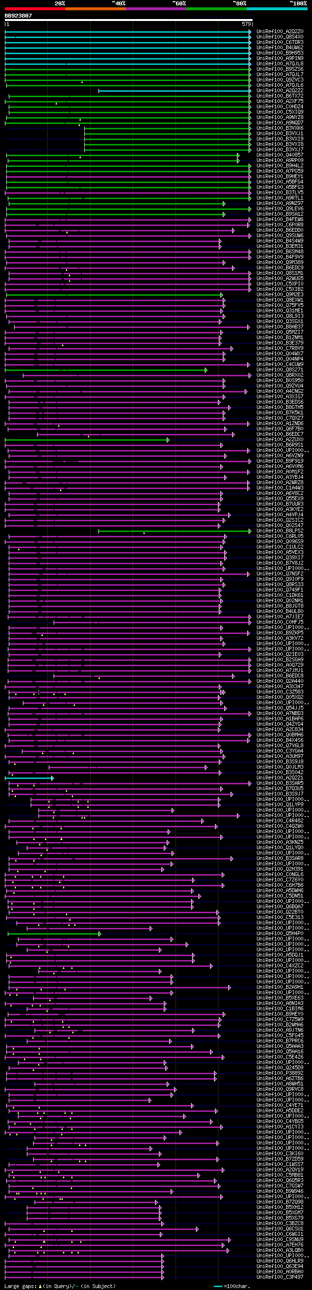Select hit UniRef100_Q1LYP9

coord(280,805)
